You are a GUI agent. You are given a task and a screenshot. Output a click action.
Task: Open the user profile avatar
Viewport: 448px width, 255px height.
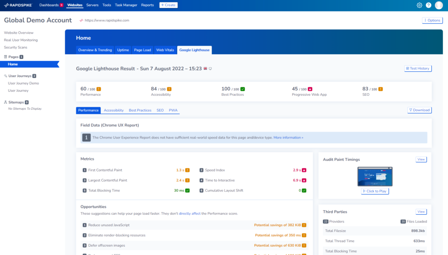438,5
